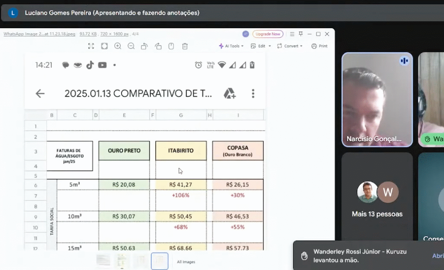Viewport: 444px width, 270px height.
Task: Select the second thumbnail in the filmstrip
Action: coord(122,260)
